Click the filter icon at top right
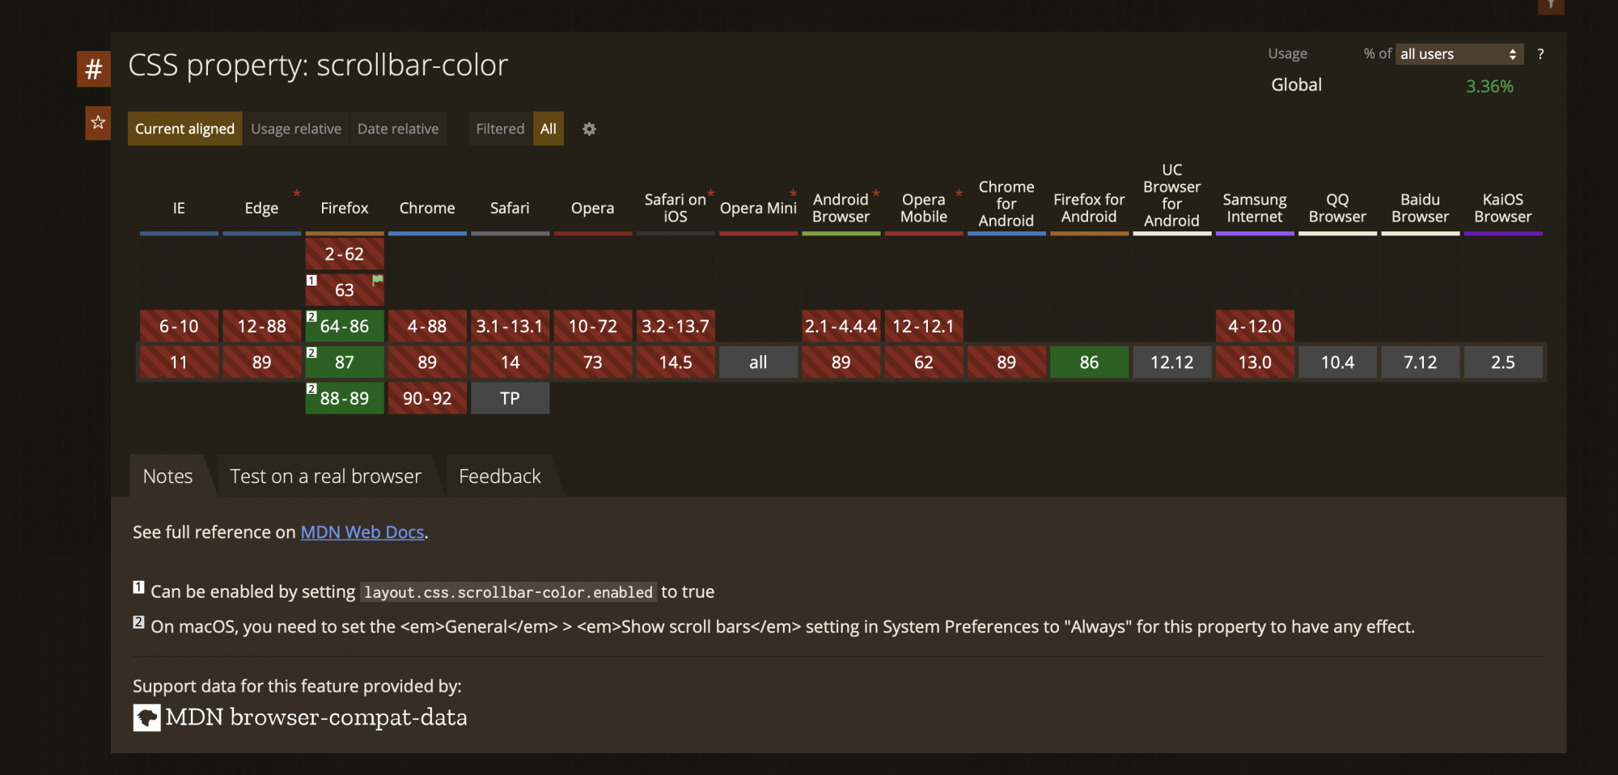 [x=1551, y=6]
